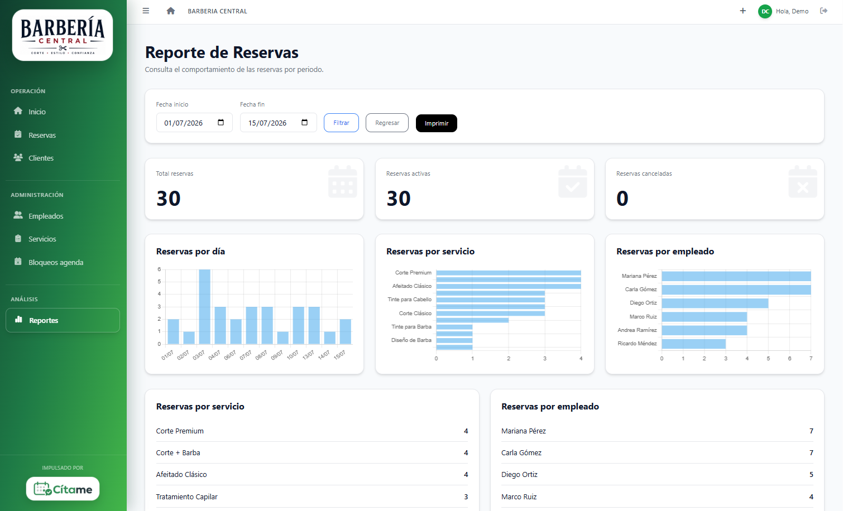Click the Imprimir button
The width and height of the screenshot is (843, 511).
tap(437, 123)
